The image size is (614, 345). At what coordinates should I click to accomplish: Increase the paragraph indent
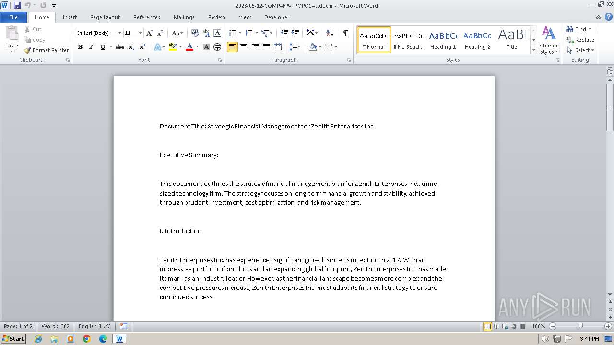295,33
